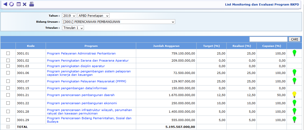
Task: Check the box for row 3001.07
Action: click(x=8, y=81)
